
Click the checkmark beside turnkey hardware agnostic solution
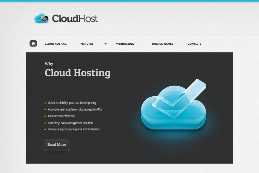[45, 123]
